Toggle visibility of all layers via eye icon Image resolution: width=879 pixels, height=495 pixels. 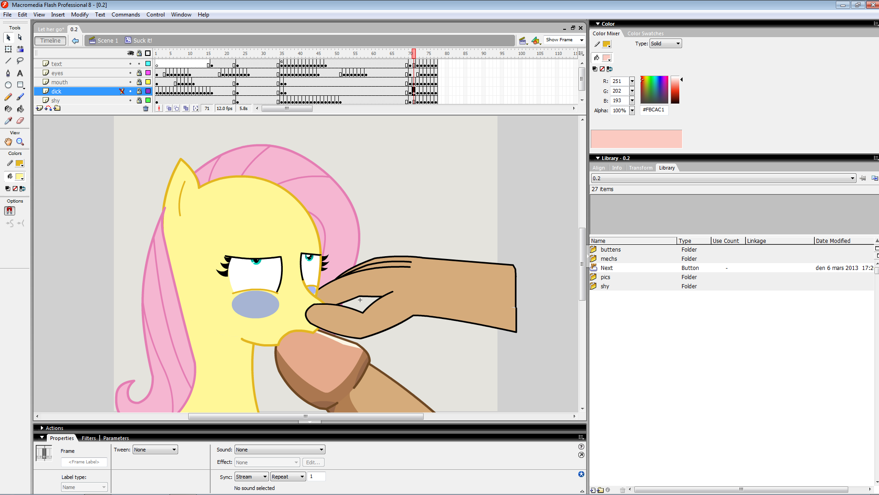coord(131,53)
